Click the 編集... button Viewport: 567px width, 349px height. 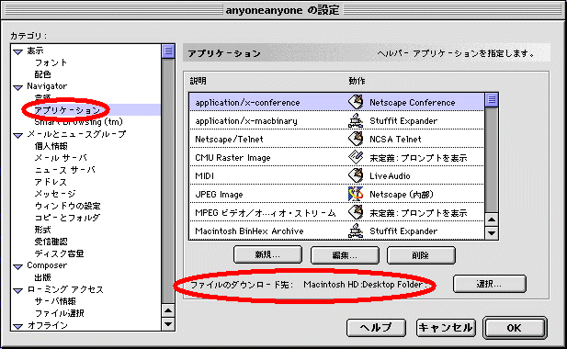[345, 255]
